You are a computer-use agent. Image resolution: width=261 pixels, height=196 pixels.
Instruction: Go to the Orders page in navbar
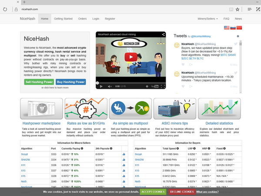coord(82,19)
